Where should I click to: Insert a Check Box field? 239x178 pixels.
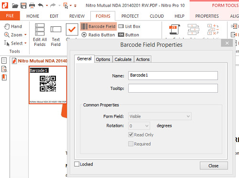tap(72, 30)
